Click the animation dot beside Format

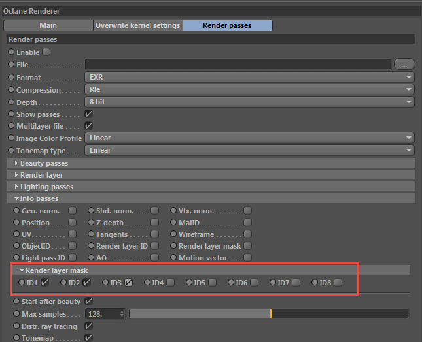pos(11,77)
